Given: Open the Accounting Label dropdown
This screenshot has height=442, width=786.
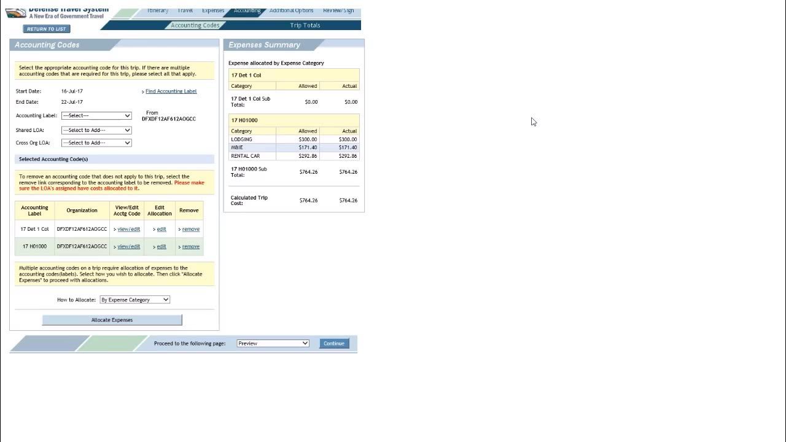Looking at the screenshot, I should click(x=96, y=115).
